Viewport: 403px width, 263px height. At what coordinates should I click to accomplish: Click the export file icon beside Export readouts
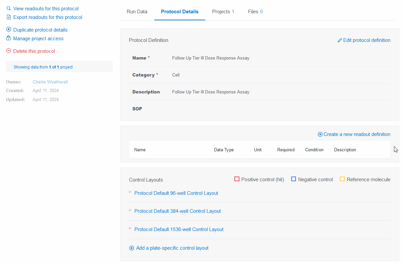point(9,17)
